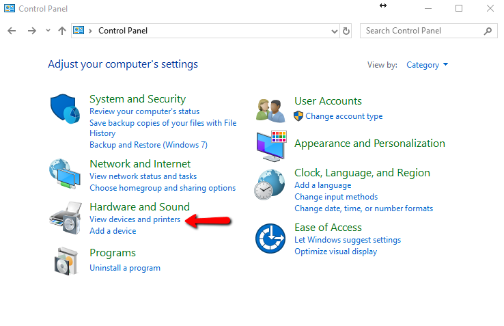Refresh the Control Panel view
The height and width of the screenshot is (326, 504).
346,31
